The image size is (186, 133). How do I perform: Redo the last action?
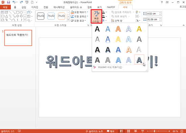[21, 2]
